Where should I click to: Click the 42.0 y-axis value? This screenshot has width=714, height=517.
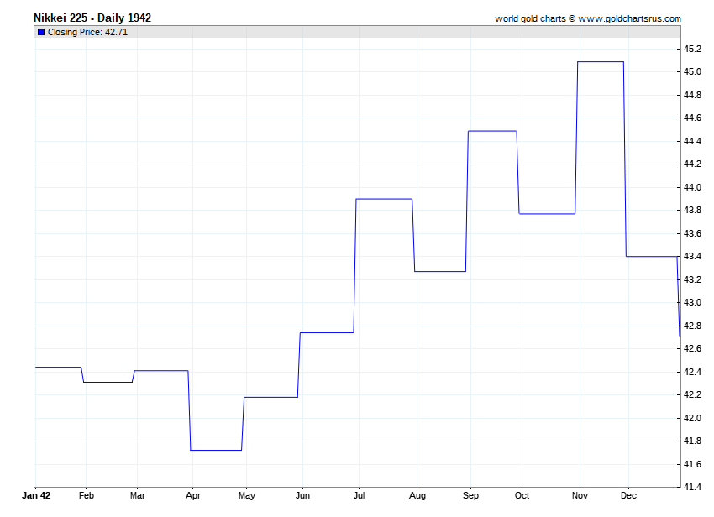pyautogui.click(x=692, y=418)
